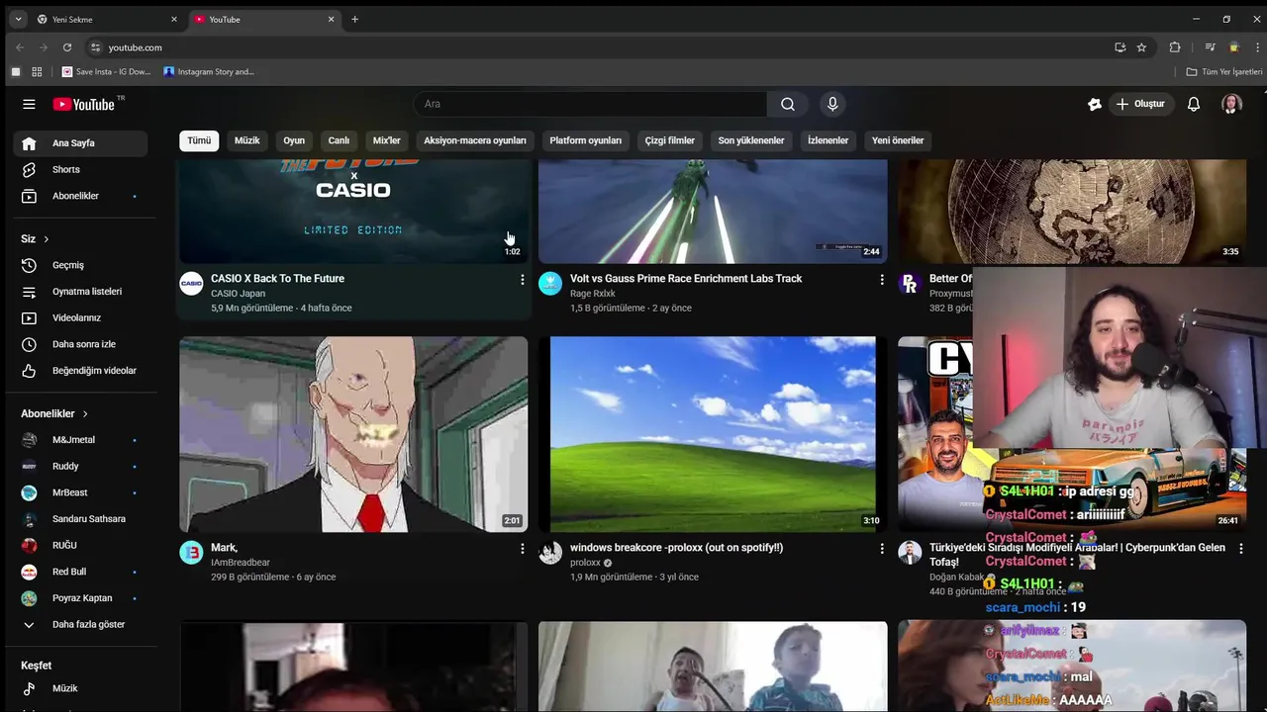The height and width of the screenshot is (712, 1267).
Task: Open the Save Insta bookmark
Action: [107, 71]
